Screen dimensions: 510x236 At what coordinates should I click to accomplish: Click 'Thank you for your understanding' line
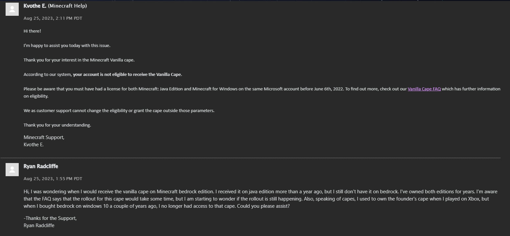pos(57,125)
